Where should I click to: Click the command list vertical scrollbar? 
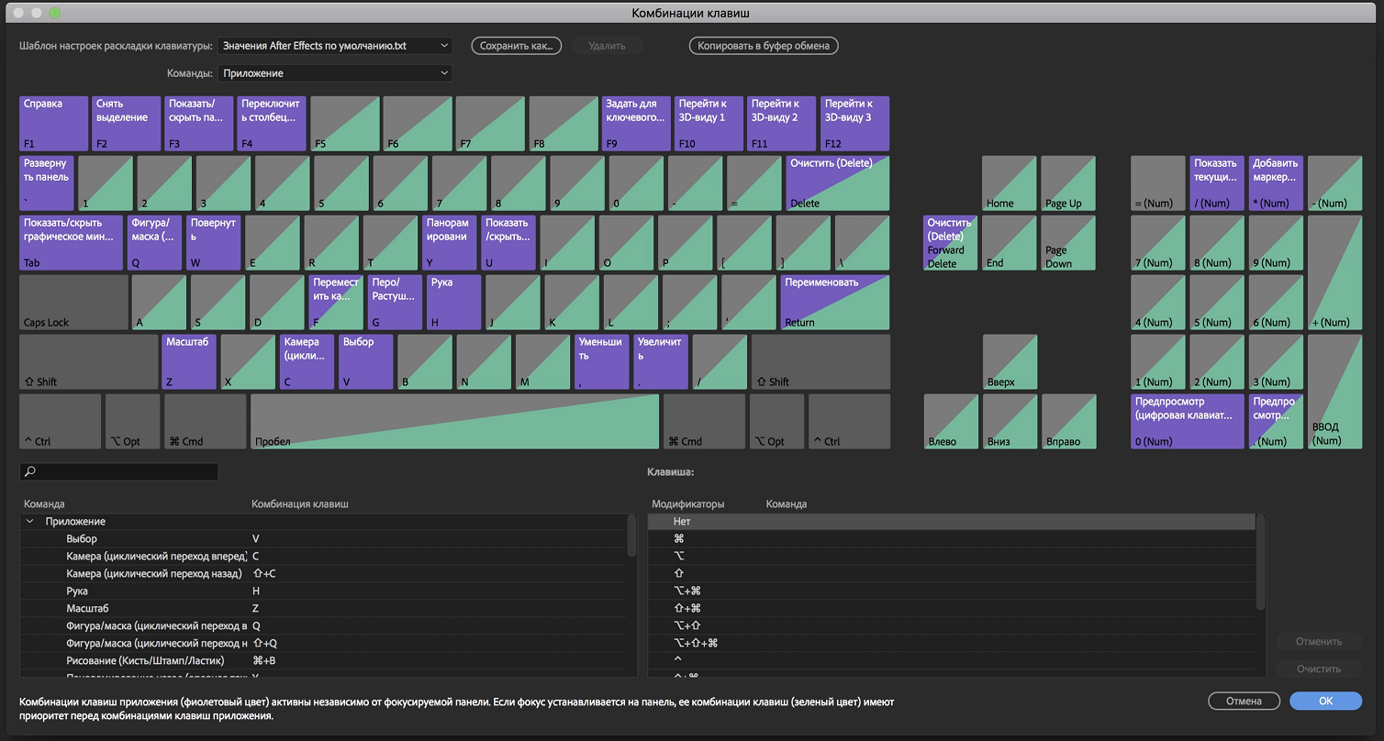point(631,536)
